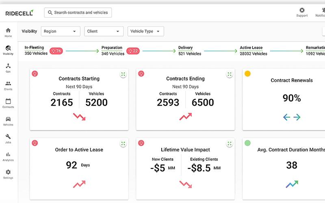Click the '350 Vehicles' count
The image size is (325, 203).
click(x=36, y=53)
